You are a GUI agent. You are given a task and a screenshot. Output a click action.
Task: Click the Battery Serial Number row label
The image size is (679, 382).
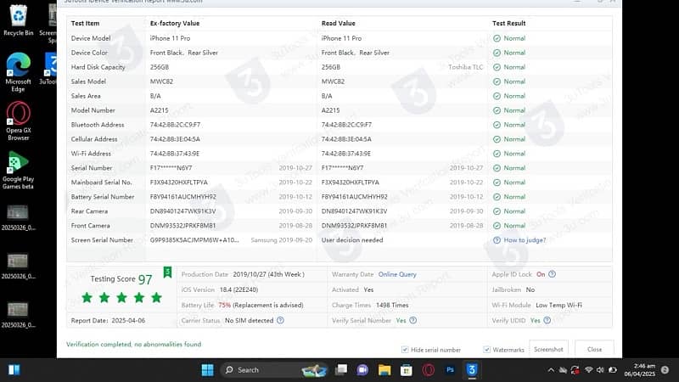(x=103, y=197)
